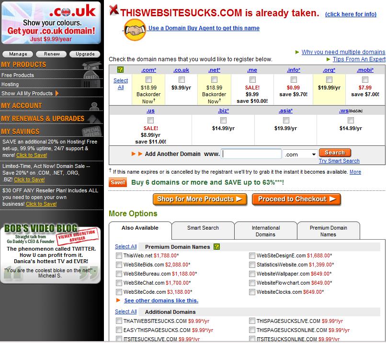Click Proceed to Checkout button

pos(296,199)
